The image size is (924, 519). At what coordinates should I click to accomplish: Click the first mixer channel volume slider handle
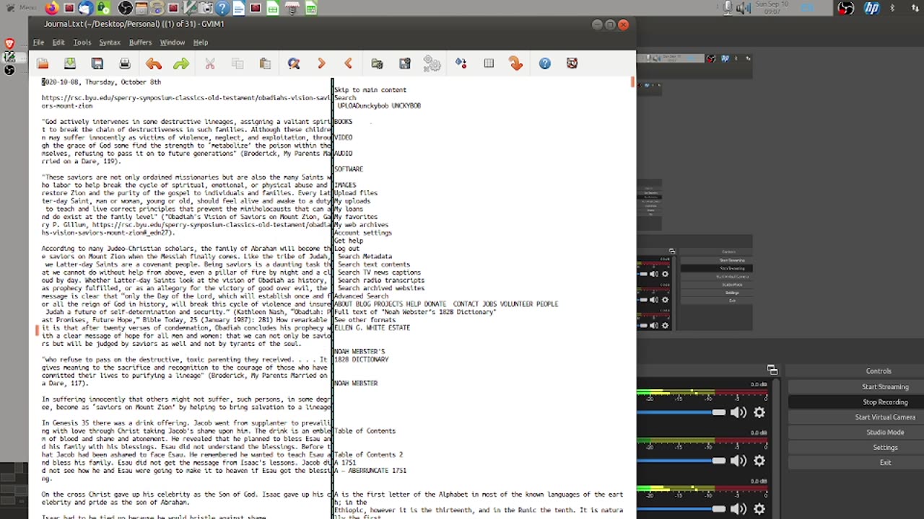[x=718, y=412]
